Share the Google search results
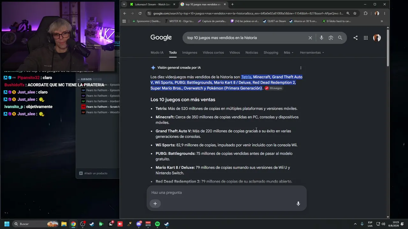408x229 pixels. (x=355, y=38)
